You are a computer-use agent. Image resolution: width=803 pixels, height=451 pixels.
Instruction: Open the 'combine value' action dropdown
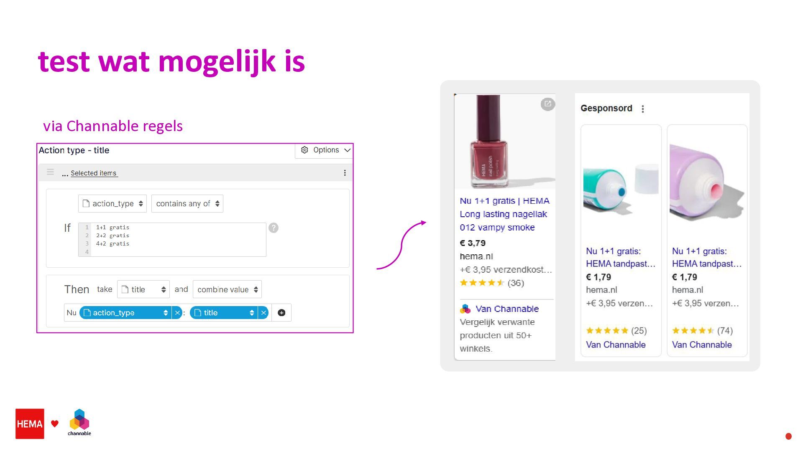tap(227, 289)
